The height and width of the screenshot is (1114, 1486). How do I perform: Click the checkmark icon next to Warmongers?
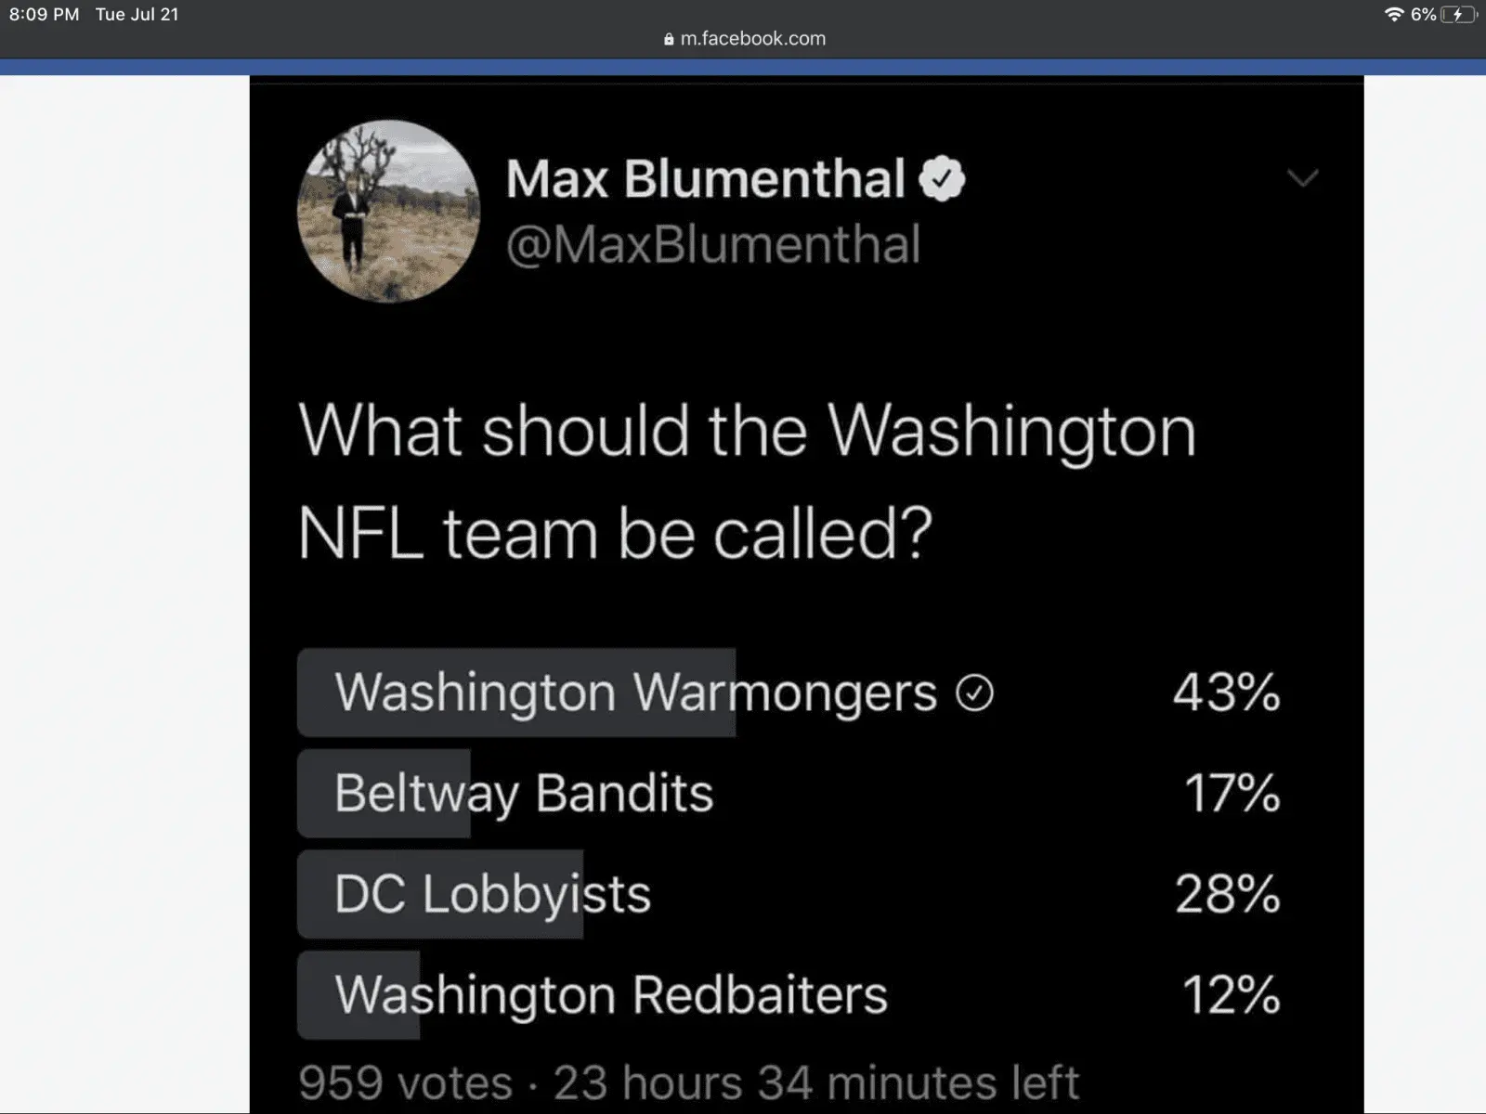[x=974, y=693]
